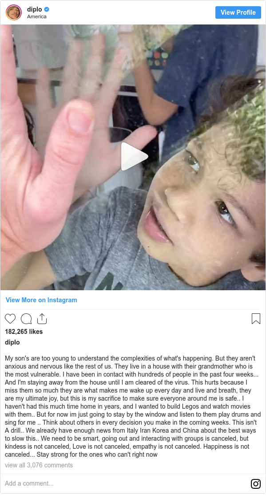The height and width of the screenshot is (499, 266).
Task: Like the post with heart icon
Action: [10, 319]
